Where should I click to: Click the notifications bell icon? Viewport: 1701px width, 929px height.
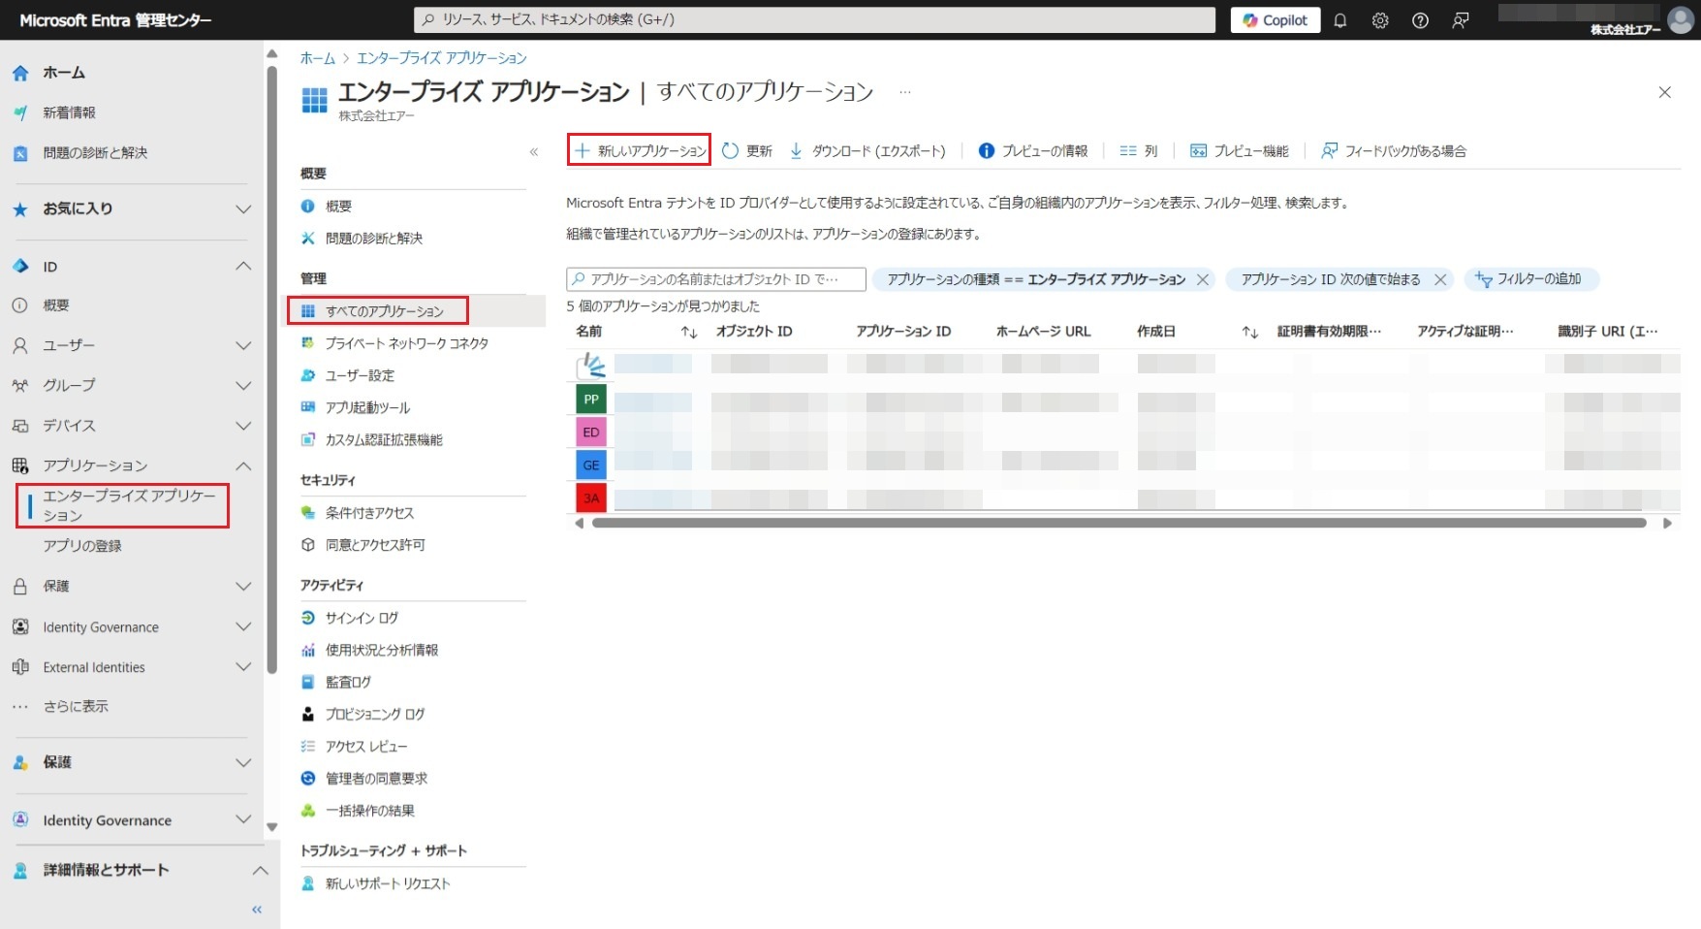tap(1340, 20)
